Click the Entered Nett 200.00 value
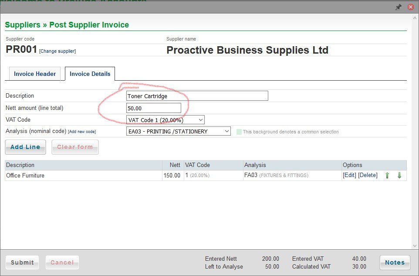 (270, 259)
